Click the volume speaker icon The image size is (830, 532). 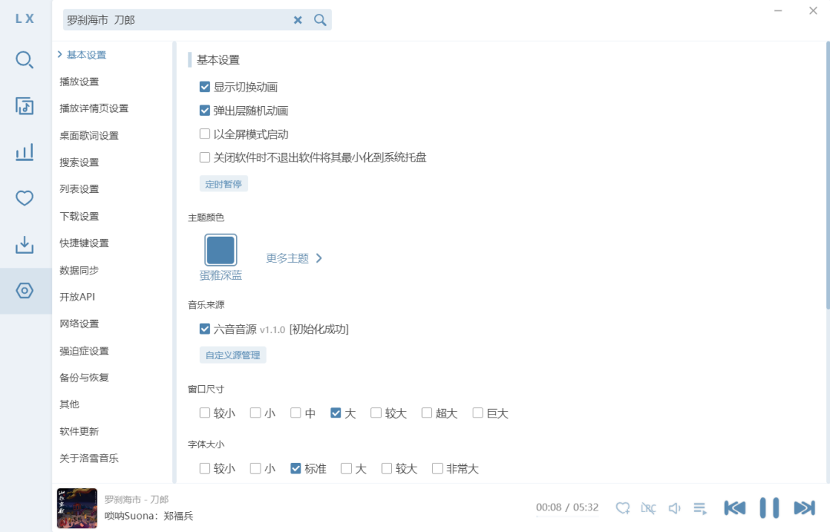point(675,508)
